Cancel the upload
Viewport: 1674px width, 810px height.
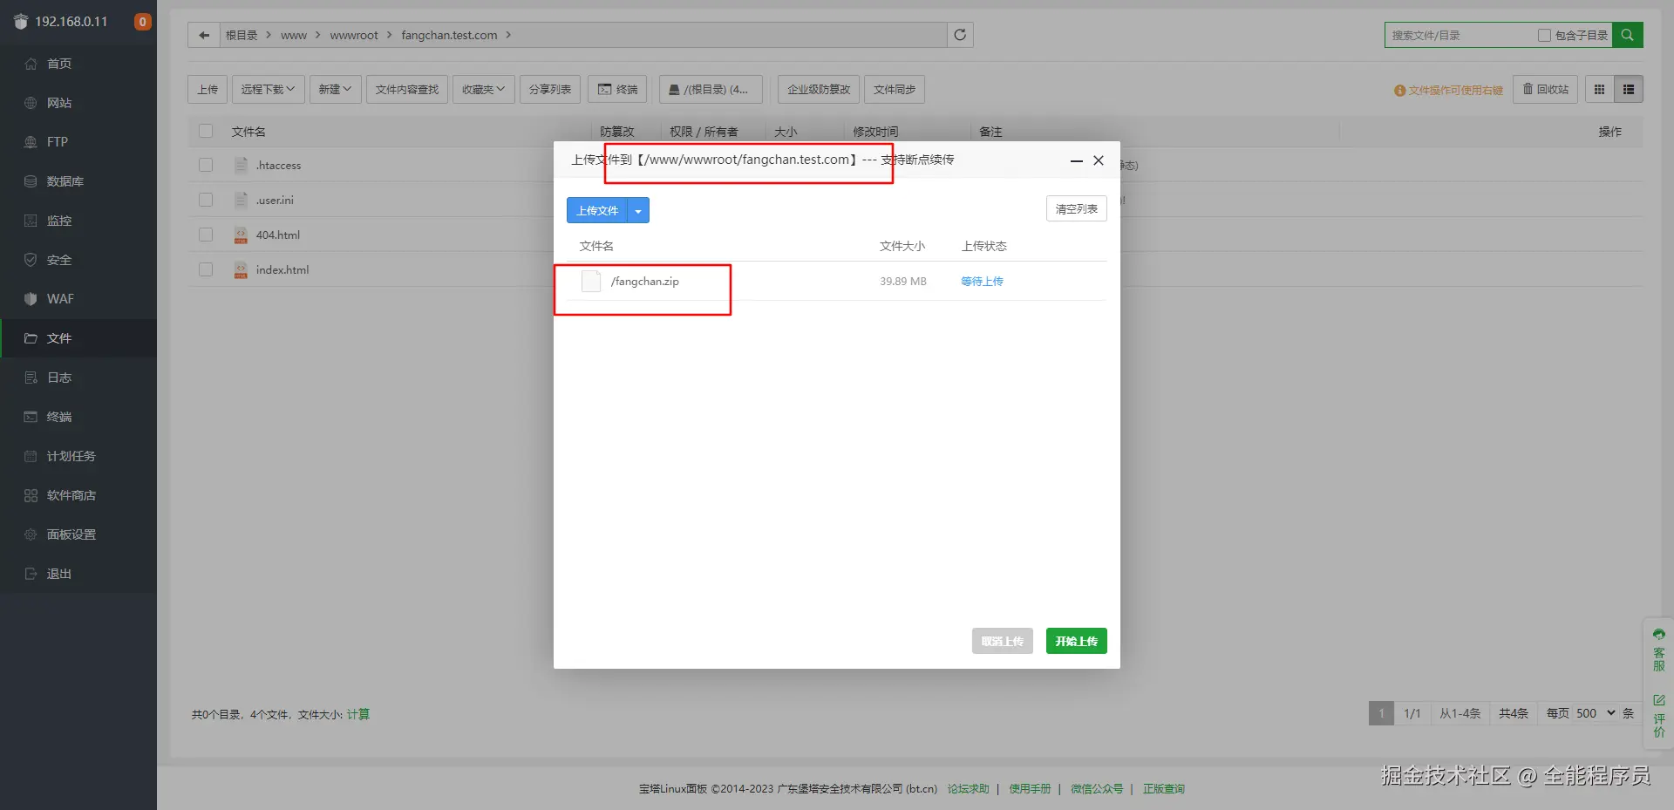click(1003, 641)
